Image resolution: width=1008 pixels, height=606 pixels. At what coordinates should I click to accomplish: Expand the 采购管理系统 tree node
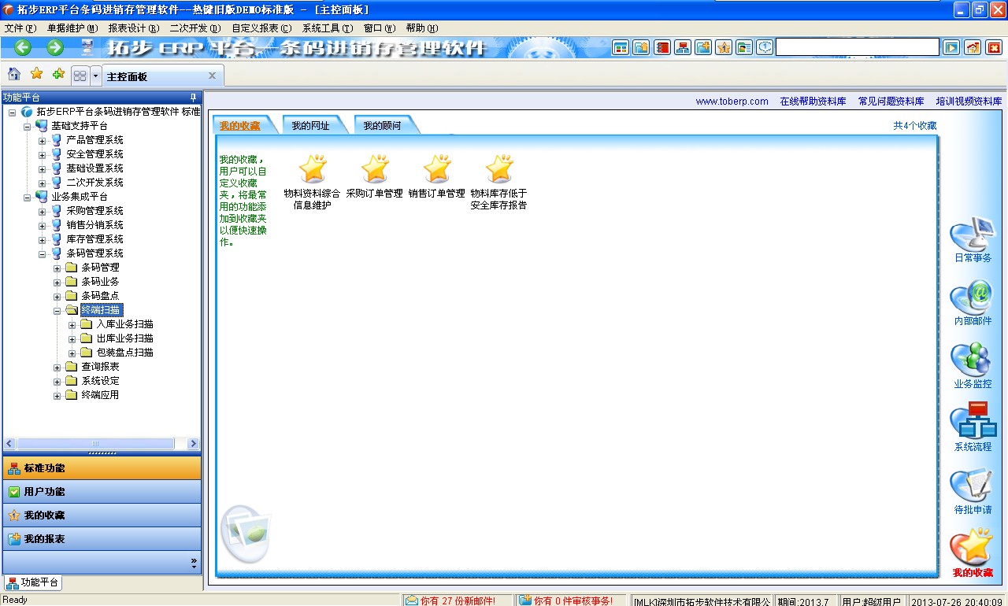point(43,211)
